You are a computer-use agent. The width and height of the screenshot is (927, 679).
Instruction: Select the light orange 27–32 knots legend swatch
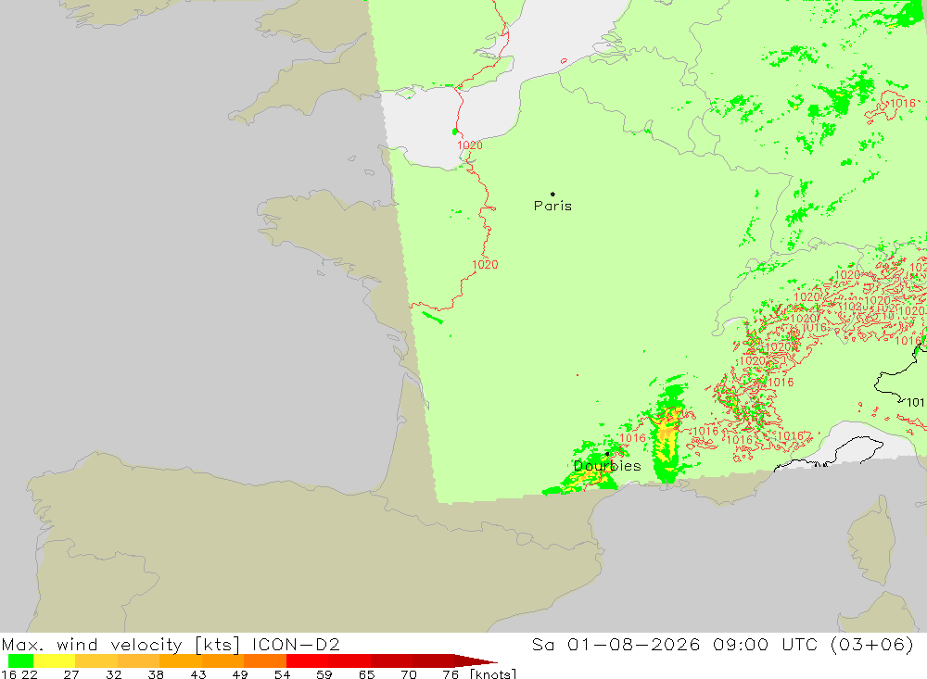coord(96,660)
